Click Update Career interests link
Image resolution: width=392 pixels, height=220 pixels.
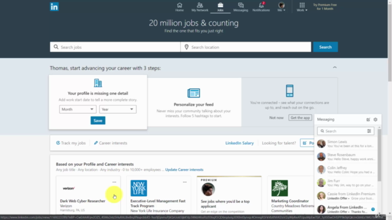tap(184, 170)
